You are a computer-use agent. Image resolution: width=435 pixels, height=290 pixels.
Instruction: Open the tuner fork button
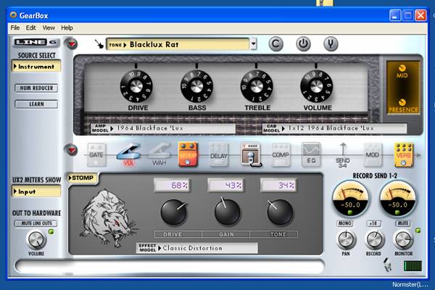(x=331, y=43)
